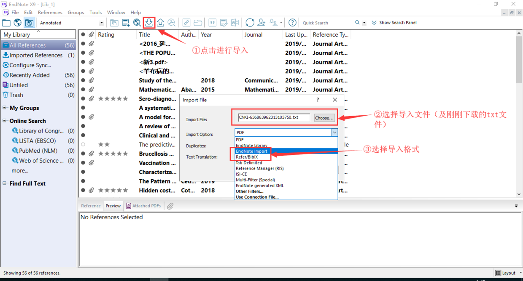The width and height of the screenshot is (523, 281).
Task: Switch to Attached PDFs tab
Action: (143, 206)
